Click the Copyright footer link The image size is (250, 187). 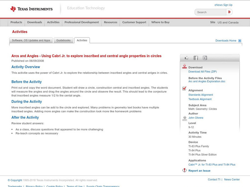(15, 180)
